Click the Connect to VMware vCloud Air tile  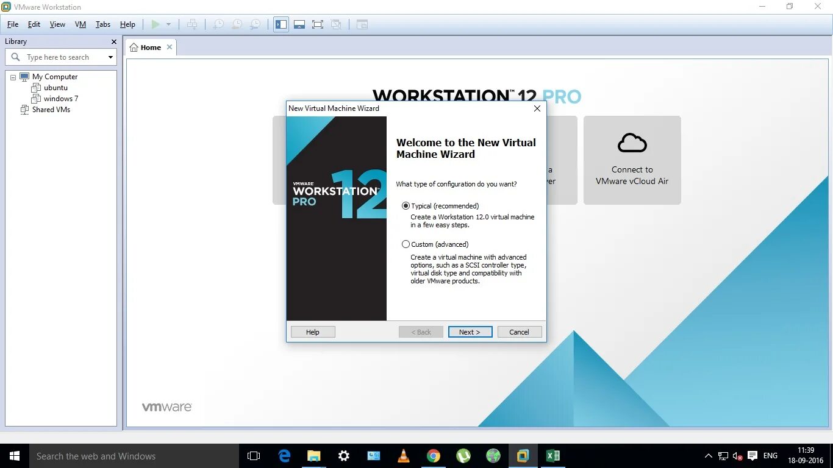(632, 160)
